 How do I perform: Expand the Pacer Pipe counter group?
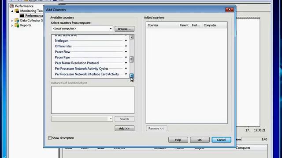(126, 57)
